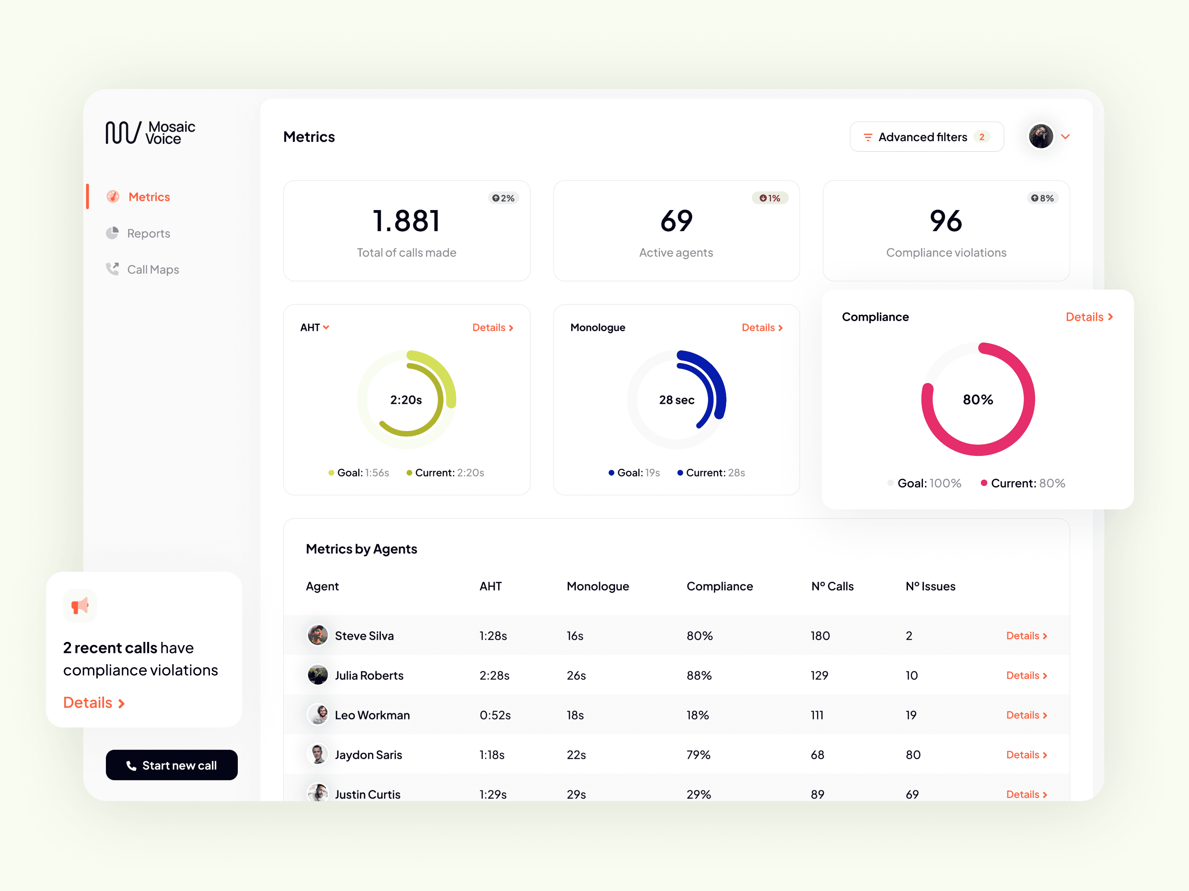Click the 2% trend badge on total calls

[x=503, y=198]
